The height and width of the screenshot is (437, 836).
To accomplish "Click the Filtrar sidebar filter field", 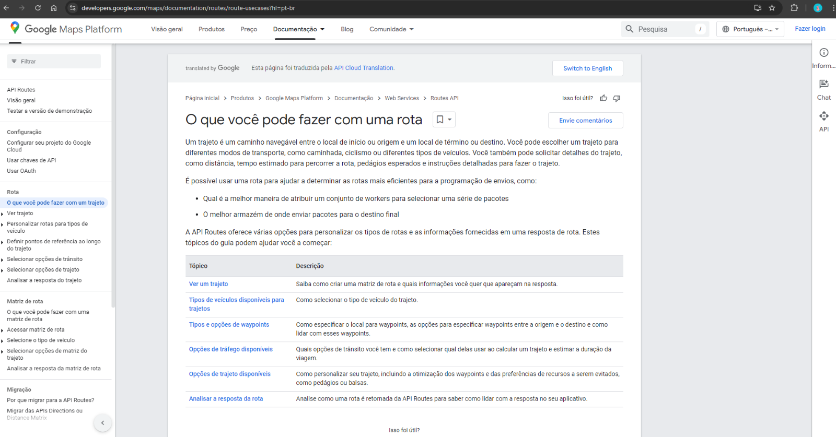I will [x=54, y=62].
